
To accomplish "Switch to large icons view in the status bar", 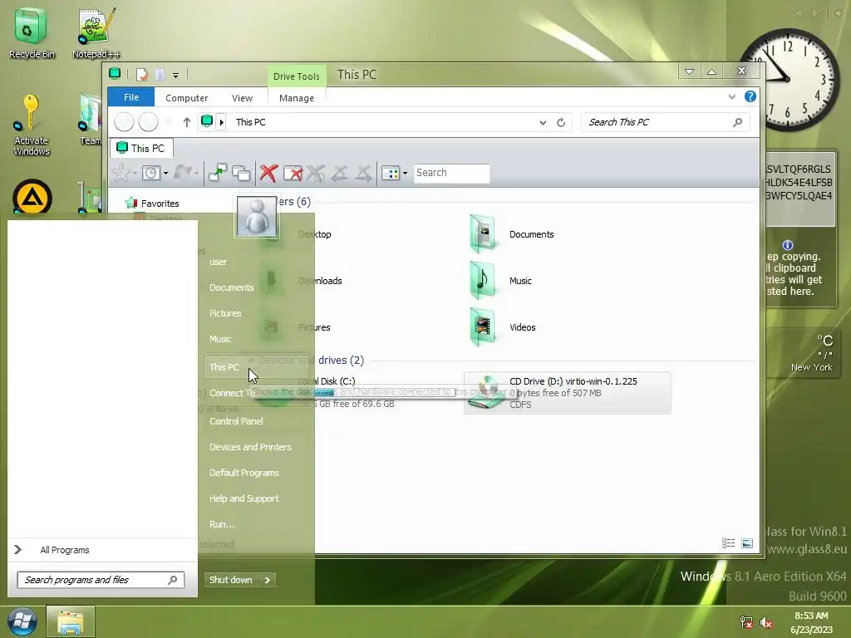I will point(747,543).
